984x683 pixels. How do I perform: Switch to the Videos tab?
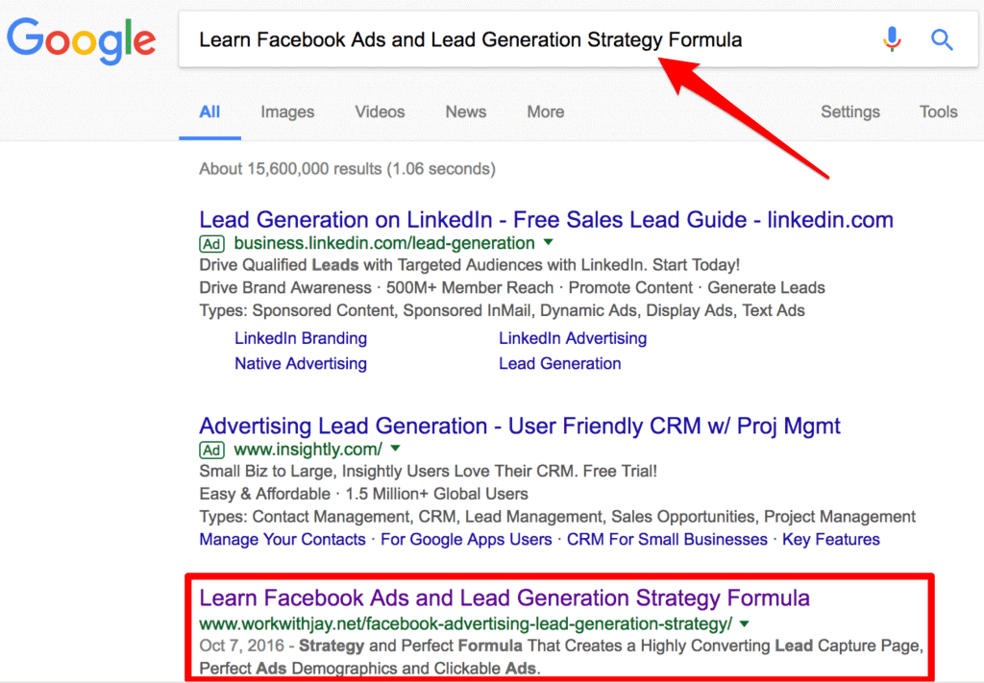(x=380, y=112)
